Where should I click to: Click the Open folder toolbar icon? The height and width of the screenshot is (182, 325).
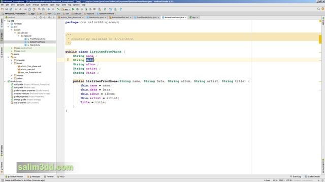pos(2,9)
